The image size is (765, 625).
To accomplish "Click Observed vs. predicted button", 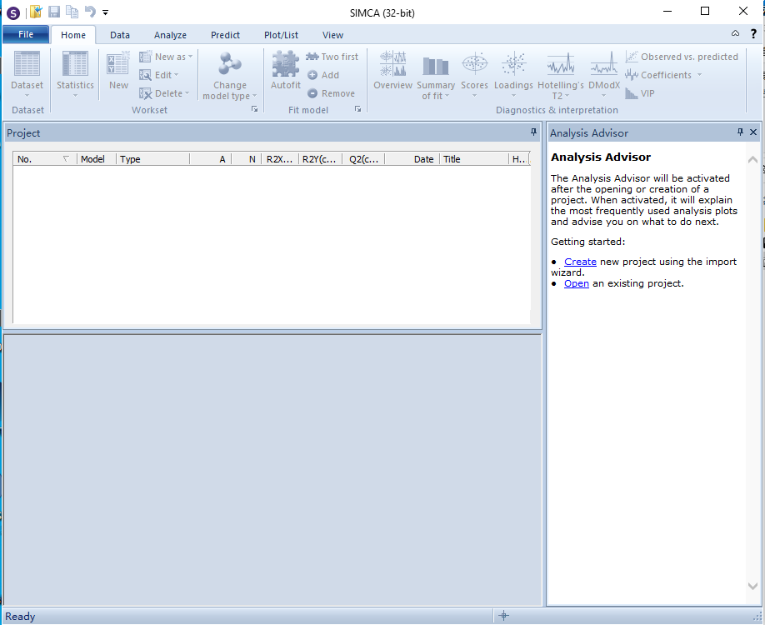I will (682, 57).
